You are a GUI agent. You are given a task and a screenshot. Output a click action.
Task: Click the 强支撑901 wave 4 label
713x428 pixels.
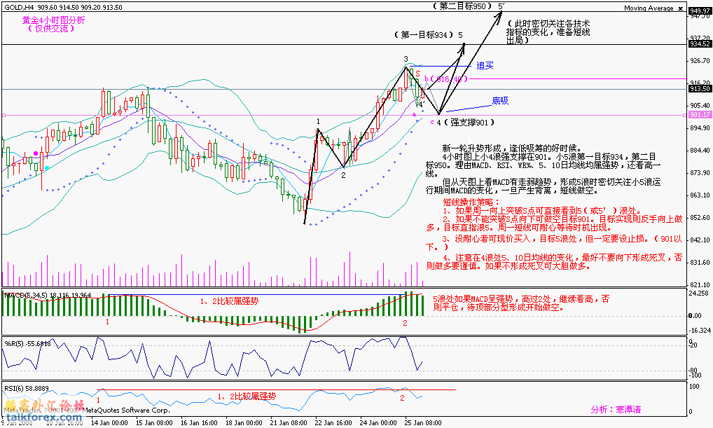pos(462,123)
